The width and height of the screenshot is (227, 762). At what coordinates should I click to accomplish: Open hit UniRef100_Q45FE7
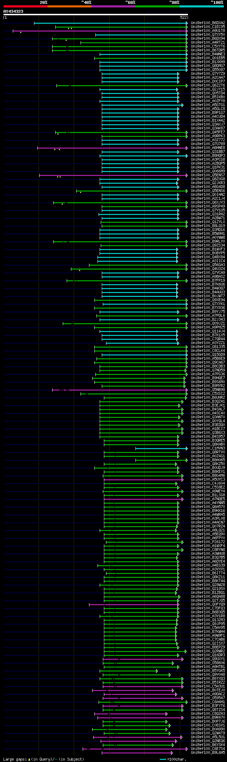point(208,132)
